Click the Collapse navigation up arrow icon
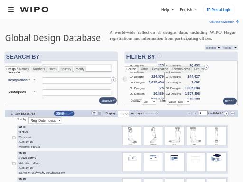 click(238, 22)
